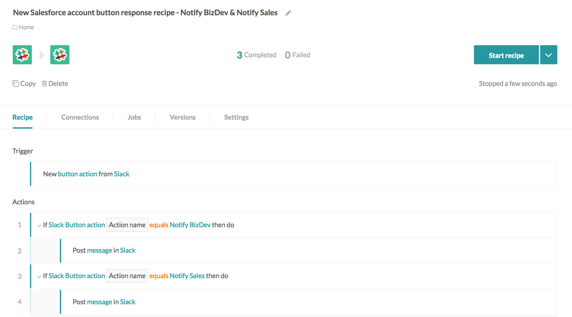Collapse the Notify Sales condition step
The height and width of the screenshot is (317, 572).
(x=39, y=276)
